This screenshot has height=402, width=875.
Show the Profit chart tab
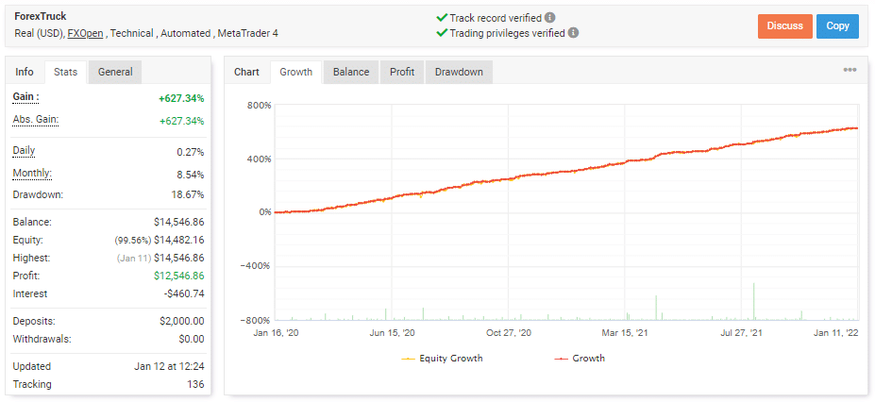click(x=402, y=72)
